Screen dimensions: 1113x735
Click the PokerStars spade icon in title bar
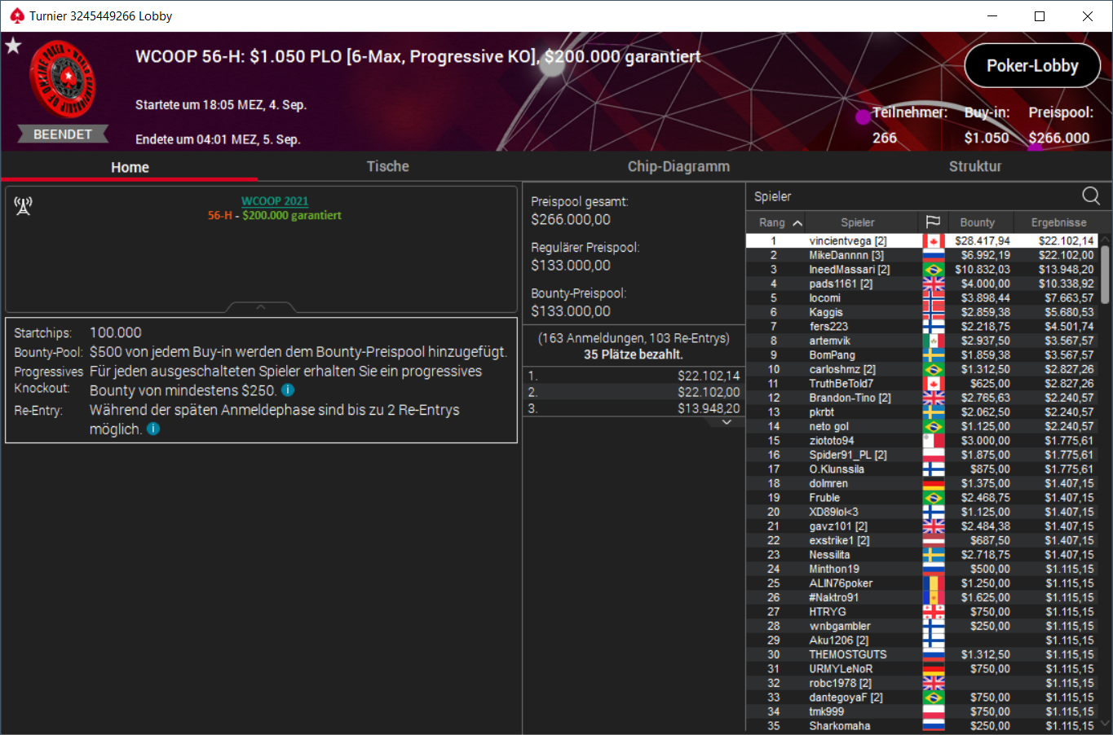click(16, 16)
